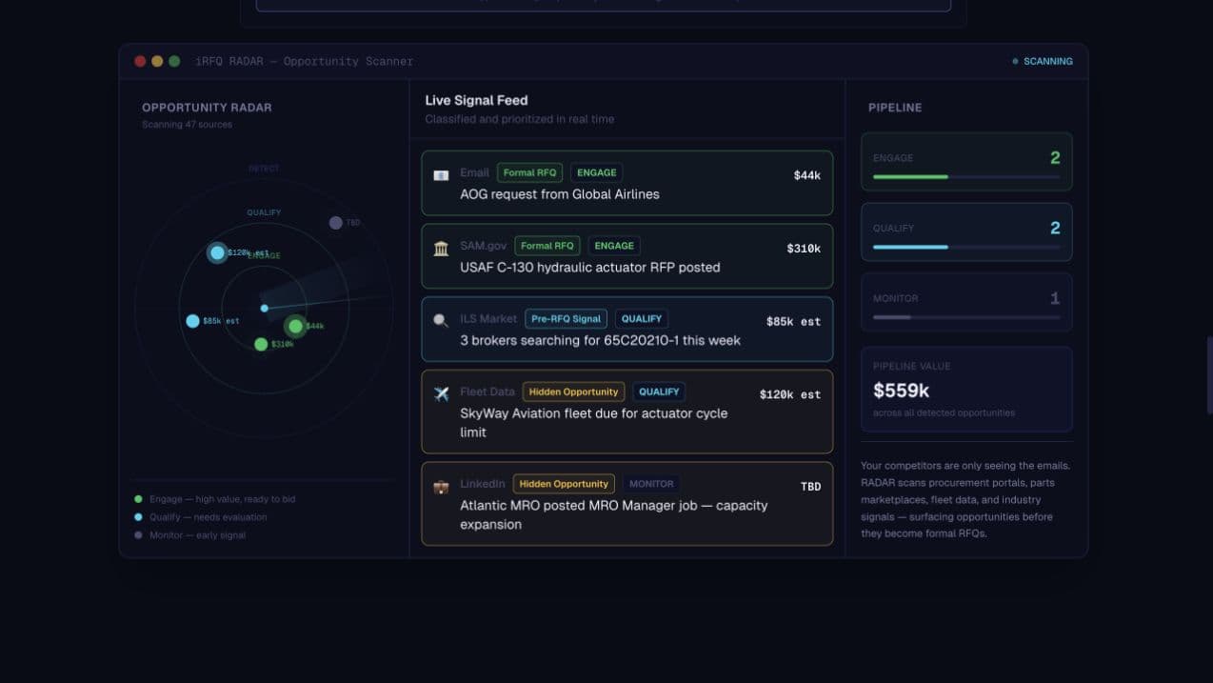Open the SkyWay Aviation fleet signal
This screenshot has width=1213, height=683.
pos(627,412)
